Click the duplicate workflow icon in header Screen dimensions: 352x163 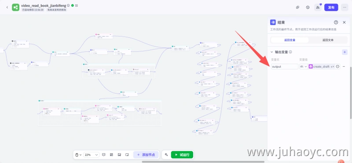click(x=298, y=7)
